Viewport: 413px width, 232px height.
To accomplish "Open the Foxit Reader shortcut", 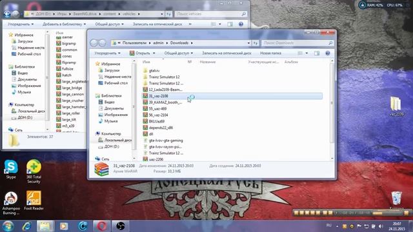I will point(34,200).
